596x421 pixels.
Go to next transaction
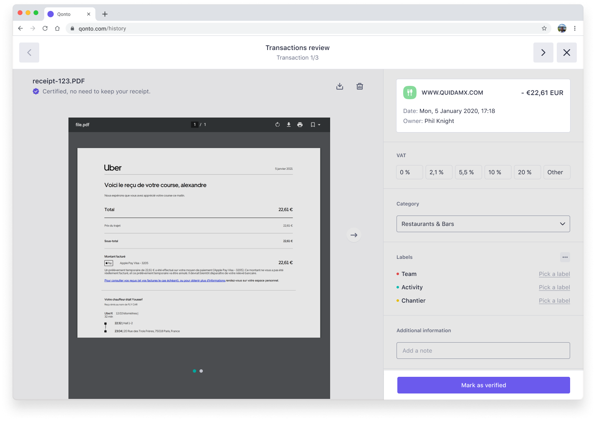tap(543, 53)
